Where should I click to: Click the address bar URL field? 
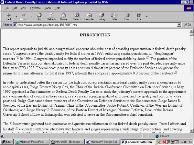pyautogui.click(x=97, y=25)
